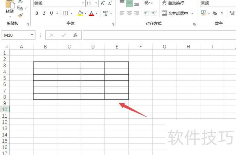Select column E header

click(117, 46)
